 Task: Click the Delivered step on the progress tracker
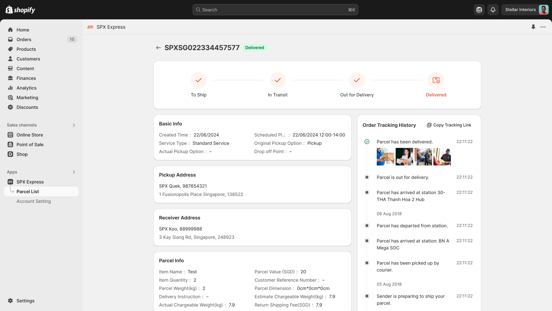436,80
